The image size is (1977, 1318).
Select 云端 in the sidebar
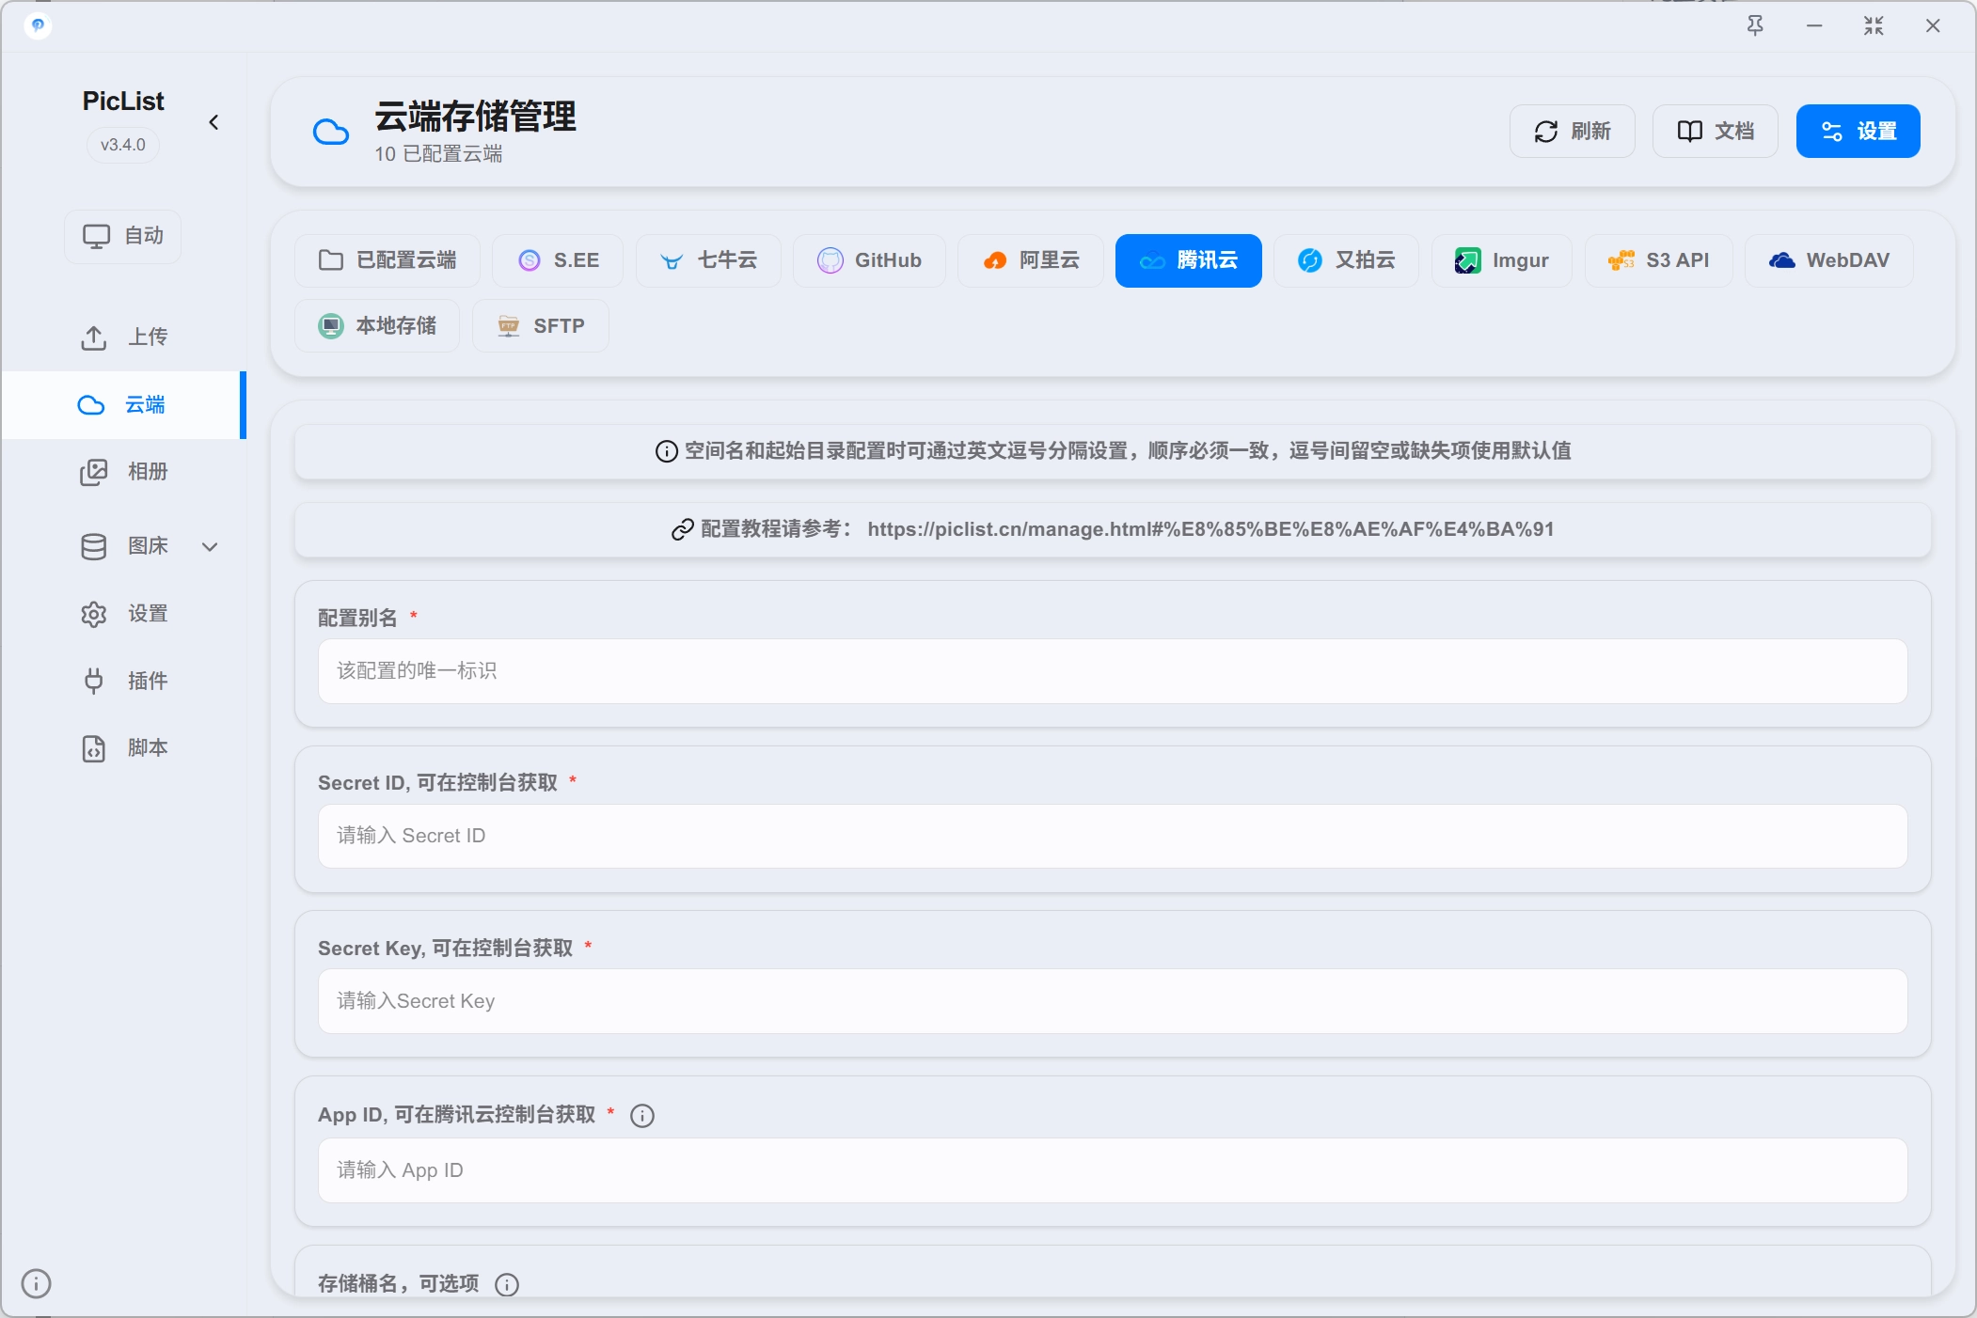(x=123, y=404)
